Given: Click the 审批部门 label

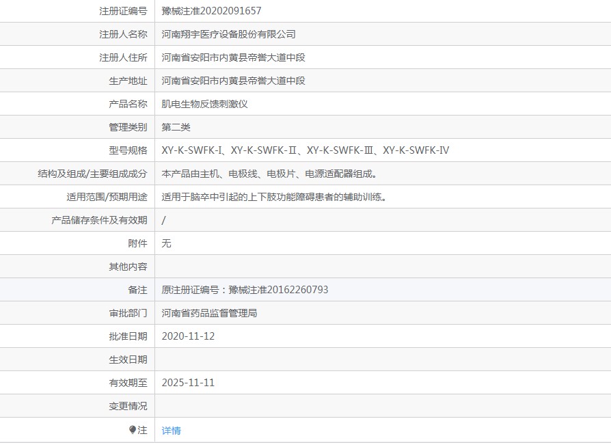Looking at the screenshot, I should 128,313.
